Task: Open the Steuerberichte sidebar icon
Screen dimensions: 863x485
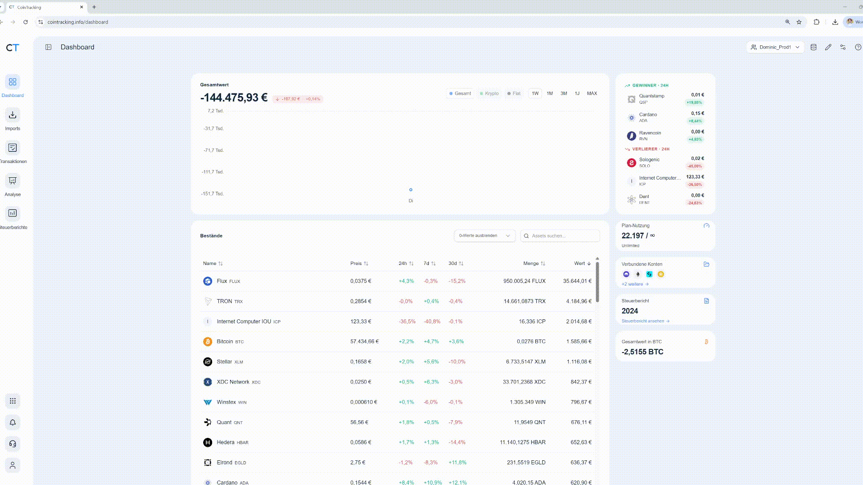Action: [x=13, y=213]
